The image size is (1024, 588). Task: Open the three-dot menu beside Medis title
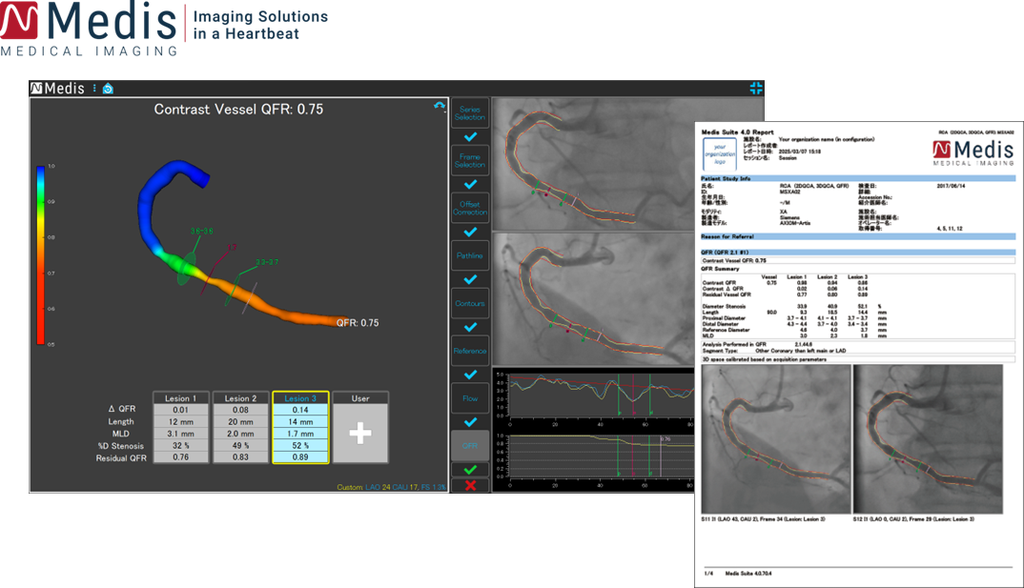click(x=94, y=88)
